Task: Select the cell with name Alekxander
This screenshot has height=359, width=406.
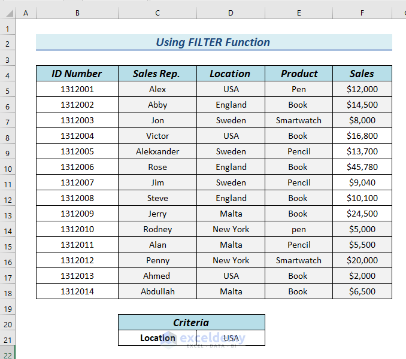Action: (x=157, y=151)
